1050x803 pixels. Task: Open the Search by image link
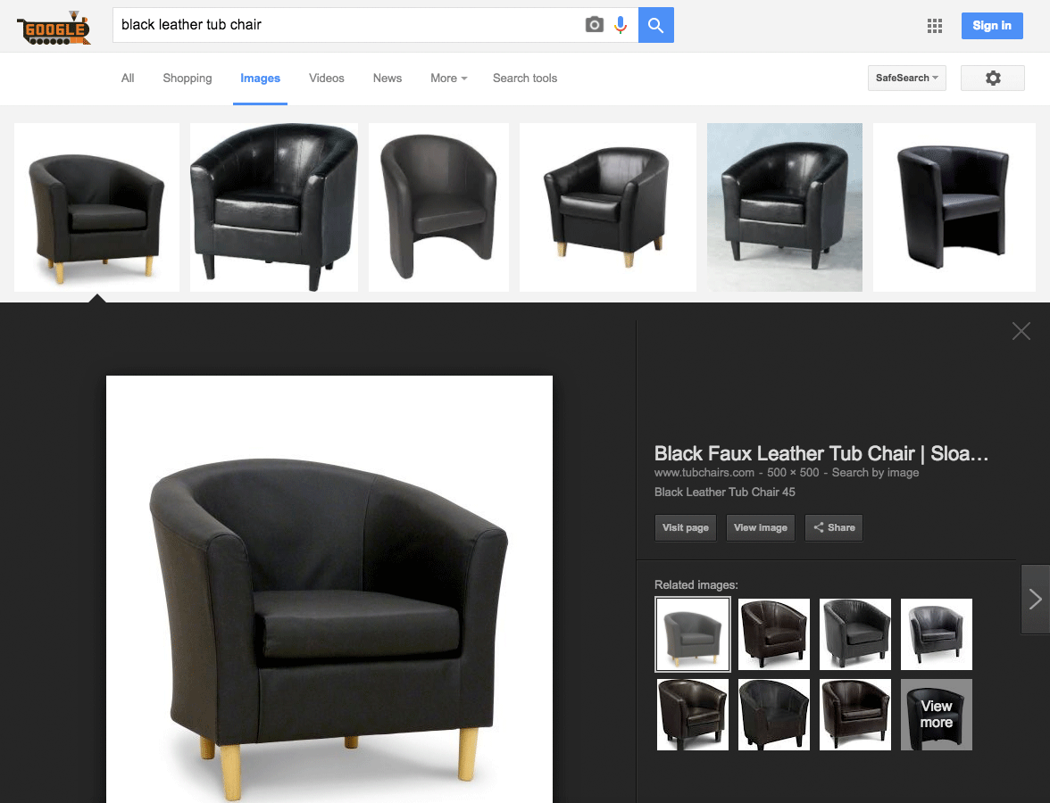[875, 473]
